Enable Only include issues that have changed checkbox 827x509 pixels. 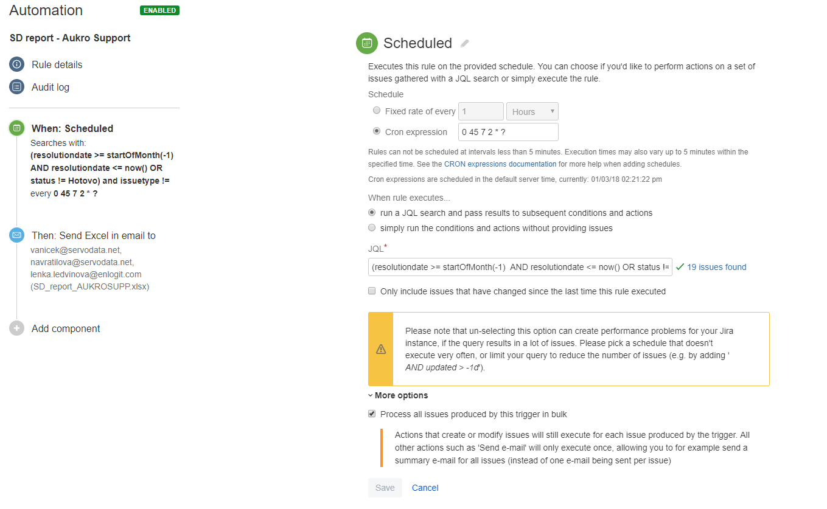point(372,291)
